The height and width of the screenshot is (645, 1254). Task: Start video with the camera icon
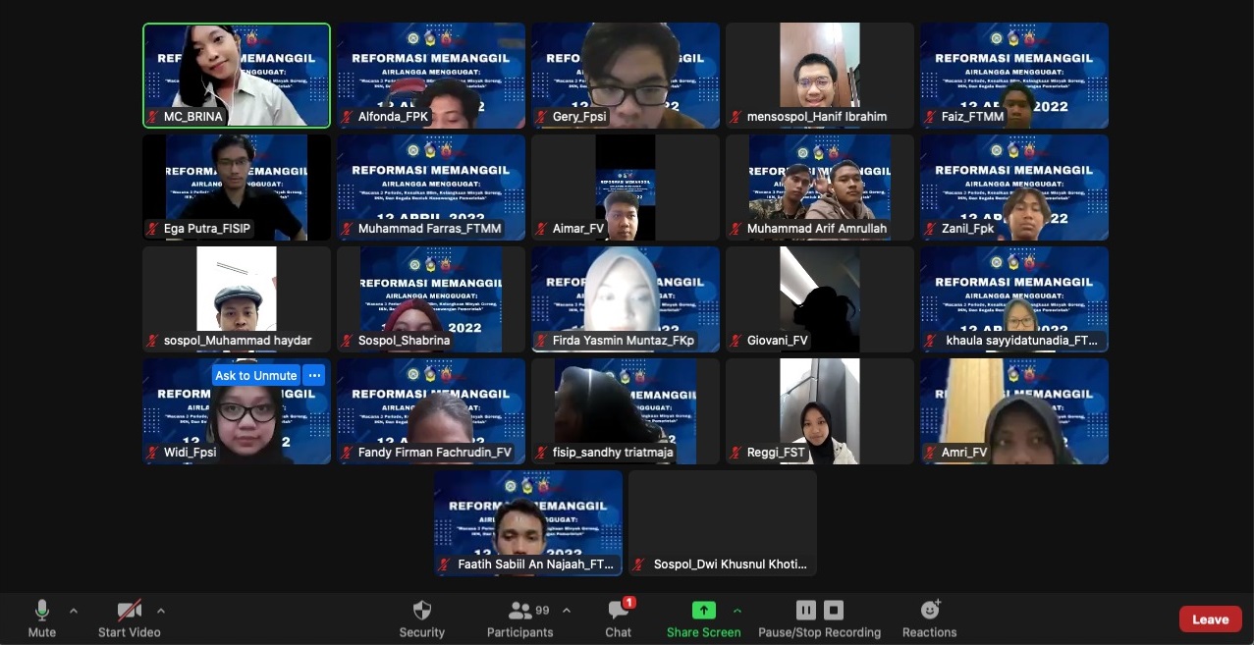pos(129,612)
